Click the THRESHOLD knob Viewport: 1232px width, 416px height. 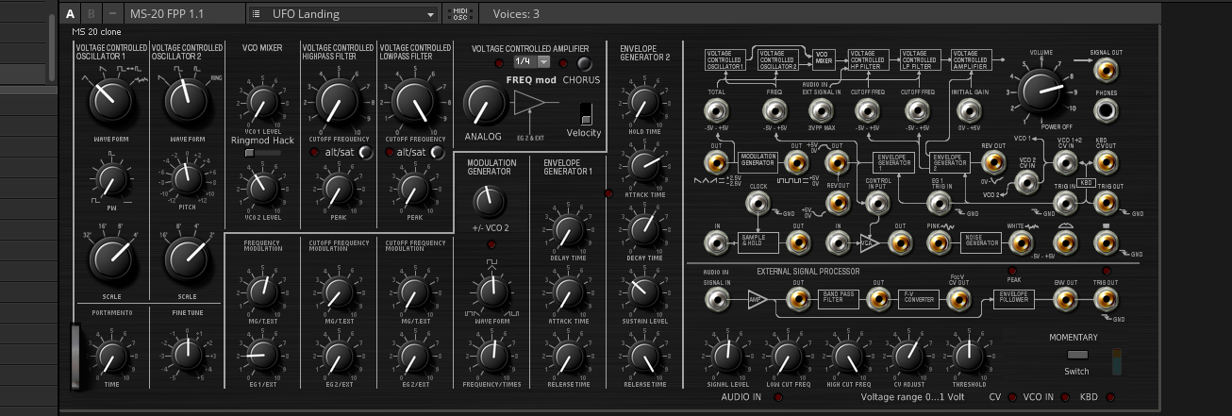click(968, 356)
